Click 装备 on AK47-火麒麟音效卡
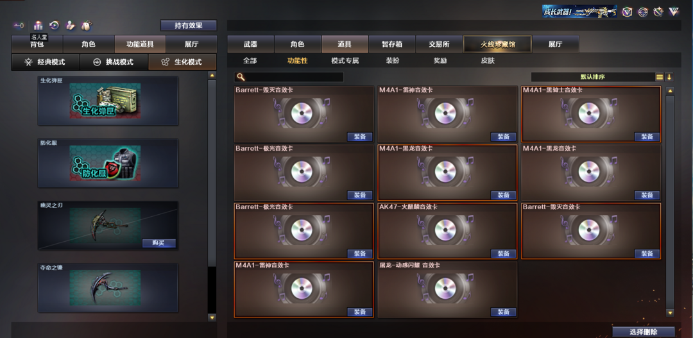The width and height of the screenshot is (693, 338). (504, 253)
